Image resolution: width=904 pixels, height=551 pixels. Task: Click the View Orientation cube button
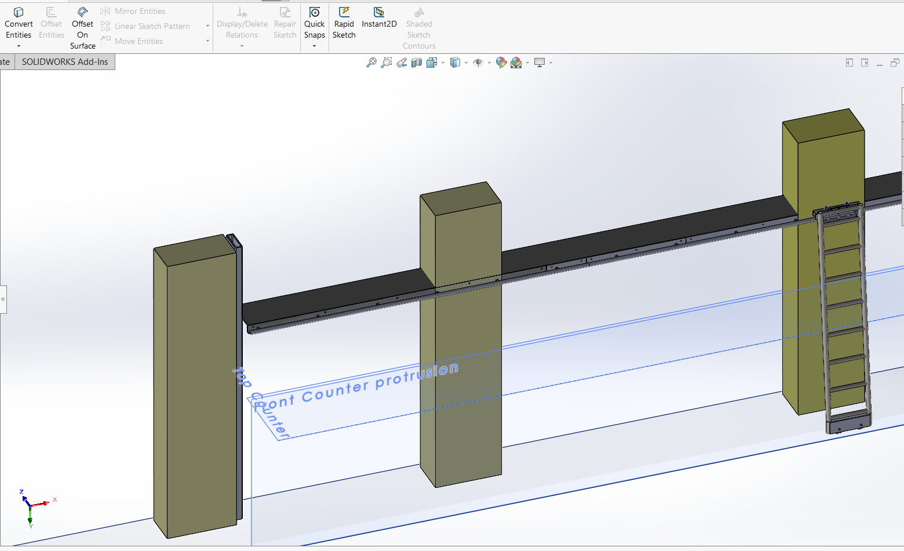[432, 63]
